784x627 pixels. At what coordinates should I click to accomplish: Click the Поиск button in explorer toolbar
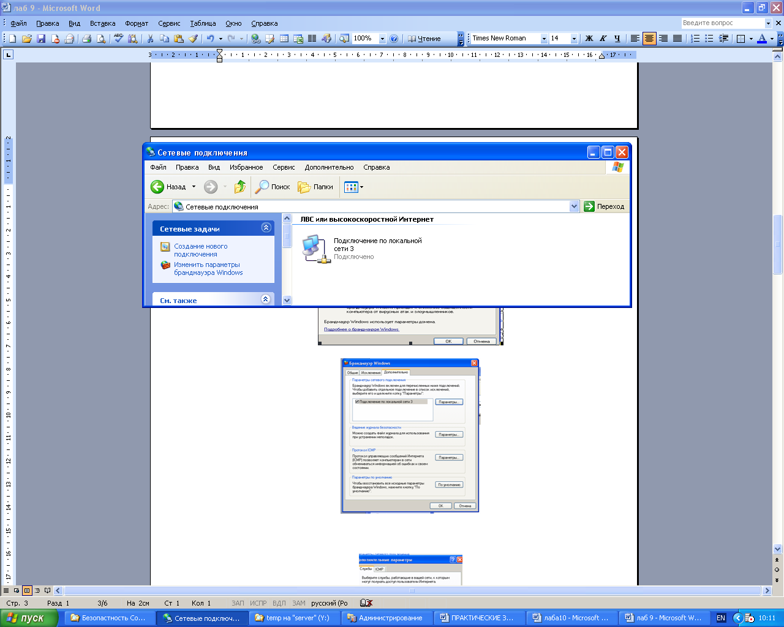273,187
